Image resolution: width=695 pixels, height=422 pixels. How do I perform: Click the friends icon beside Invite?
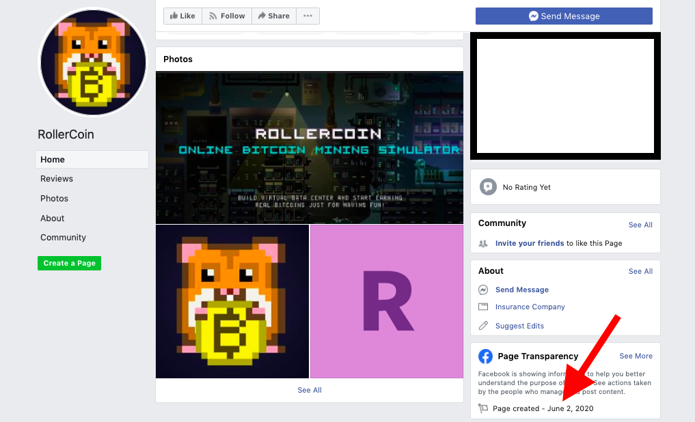point(483,244)
